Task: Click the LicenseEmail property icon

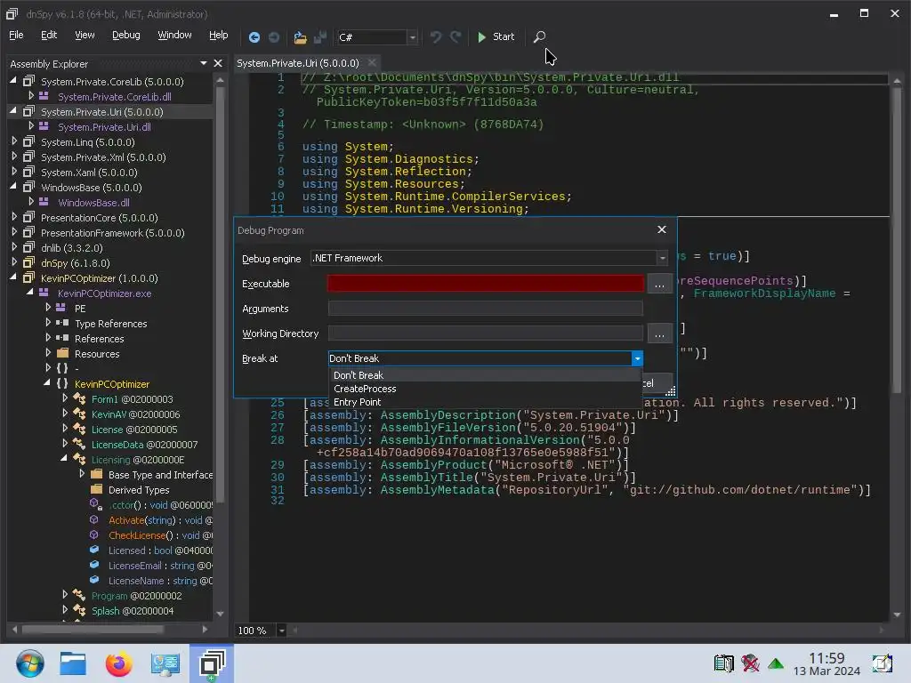Action: point(94,565)
